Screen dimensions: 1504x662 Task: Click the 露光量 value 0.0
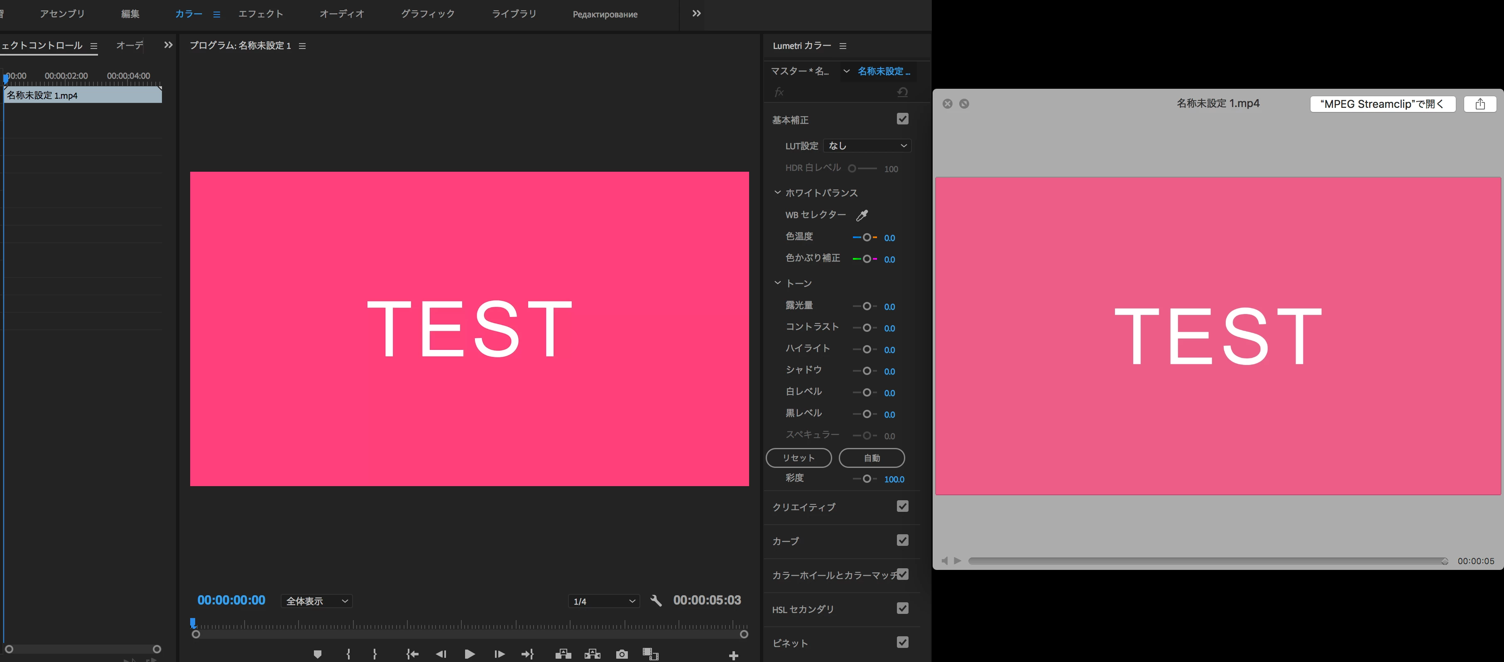point(889,307)
